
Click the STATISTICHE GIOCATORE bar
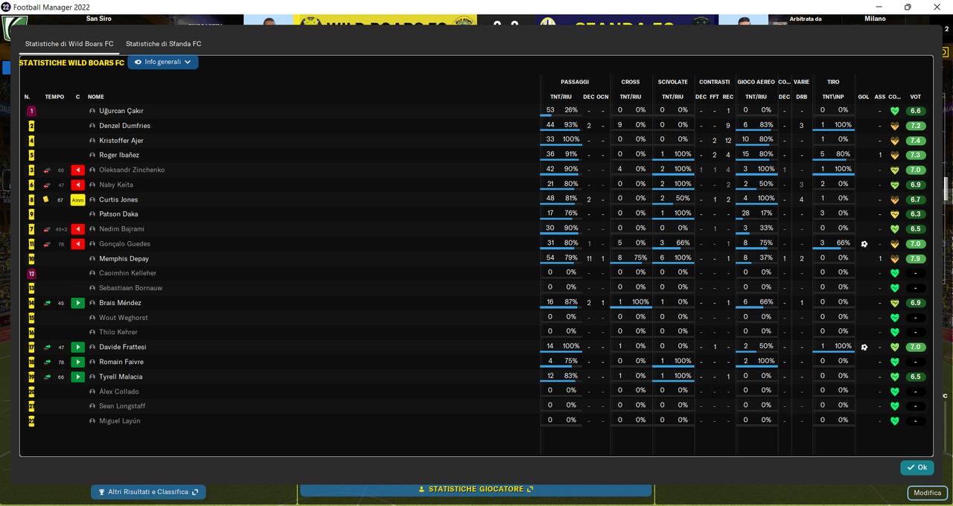pyautogui.click(x=476, y=489)
